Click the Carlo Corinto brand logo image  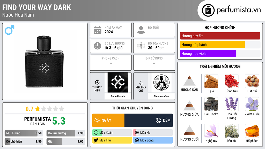coord(118,83)
